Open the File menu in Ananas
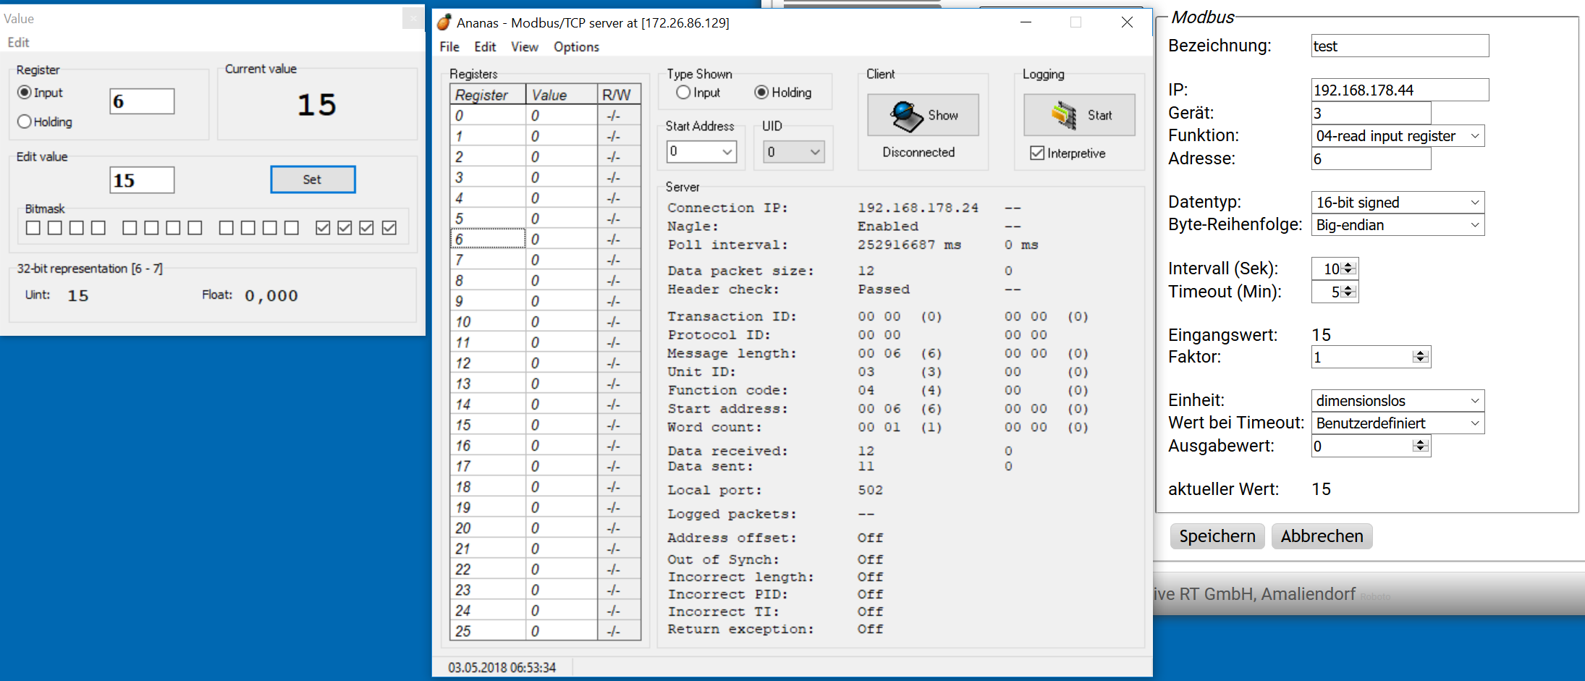Screen dimensions: 1585x681 pyautogui.click(x=449, y=47)
